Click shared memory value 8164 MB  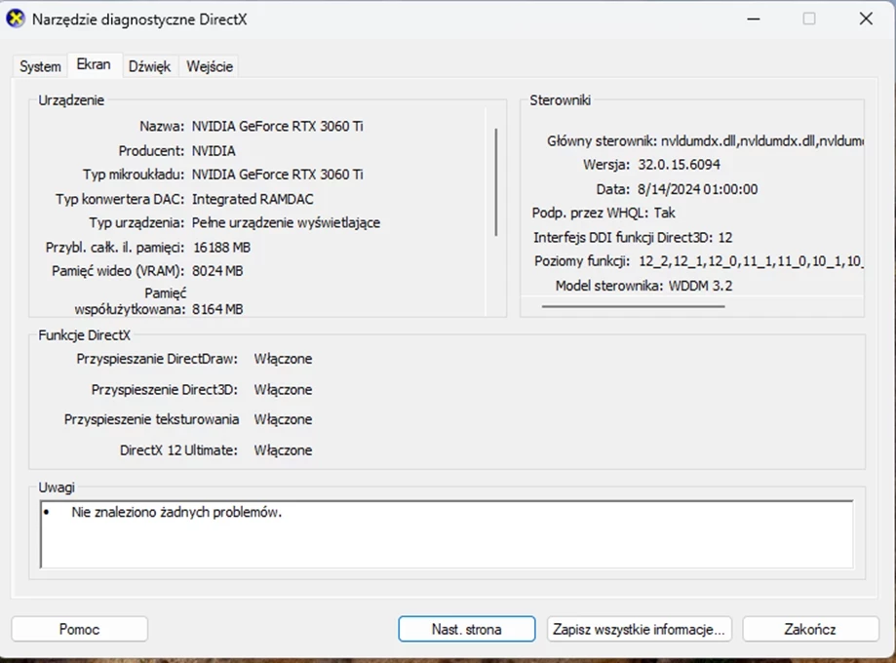[x=217, y=309]
